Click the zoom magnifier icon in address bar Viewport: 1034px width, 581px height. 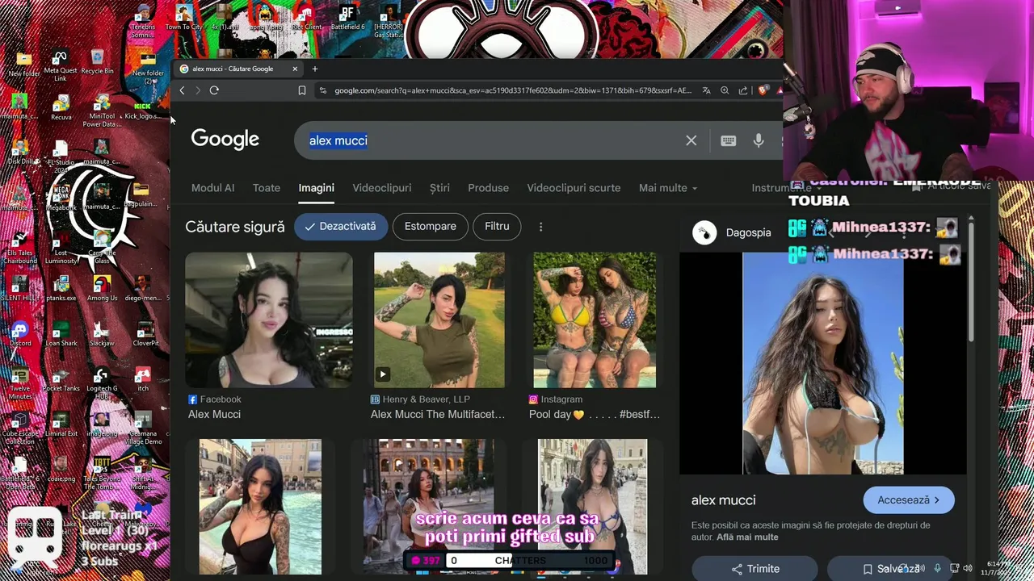725,90
